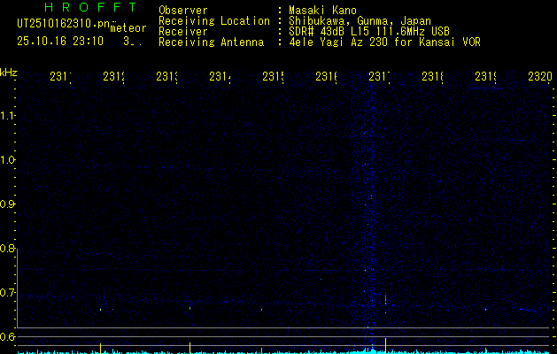This screenshot has width=557, height=354.
Task: Select the receiver text SDR# 43dB L15 111.6MHz USB
Action: [x=369, y=32]
